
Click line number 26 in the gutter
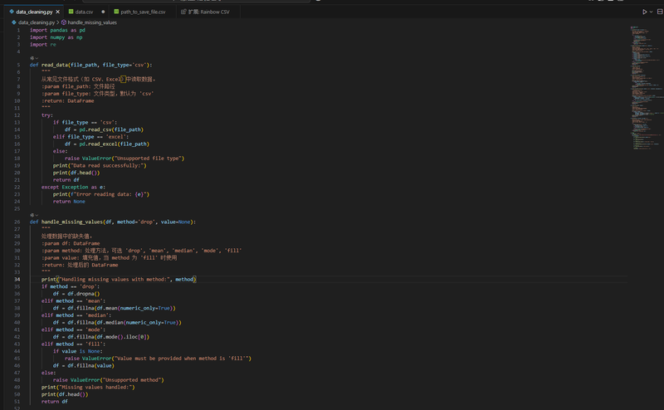(x=17, y=222)
